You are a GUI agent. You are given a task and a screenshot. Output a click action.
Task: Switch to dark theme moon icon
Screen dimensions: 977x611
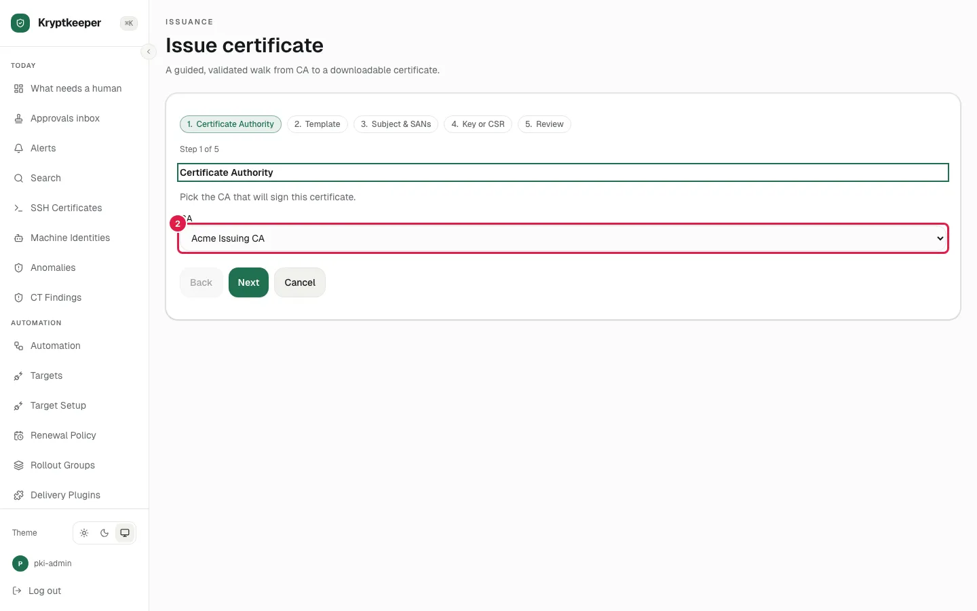click(x=104, y=533)
